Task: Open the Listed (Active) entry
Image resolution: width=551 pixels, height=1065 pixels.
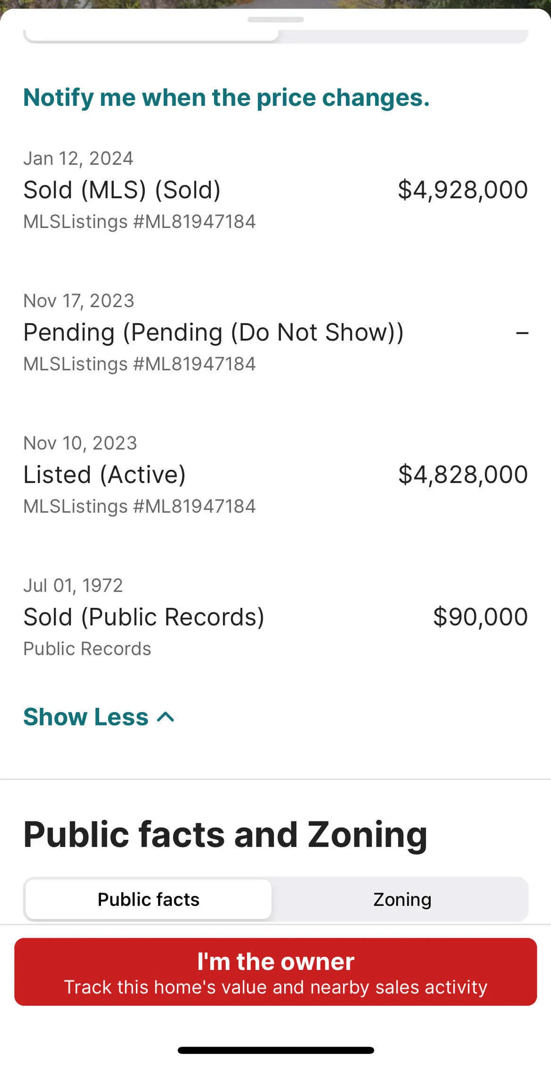Action: tap(105, 475)
